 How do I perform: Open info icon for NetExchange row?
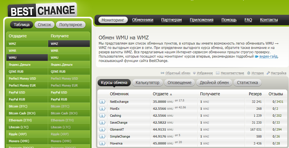pos(103,102)
